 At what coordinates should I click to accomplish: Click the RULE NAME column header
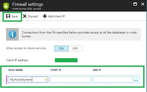coord(16,70)
